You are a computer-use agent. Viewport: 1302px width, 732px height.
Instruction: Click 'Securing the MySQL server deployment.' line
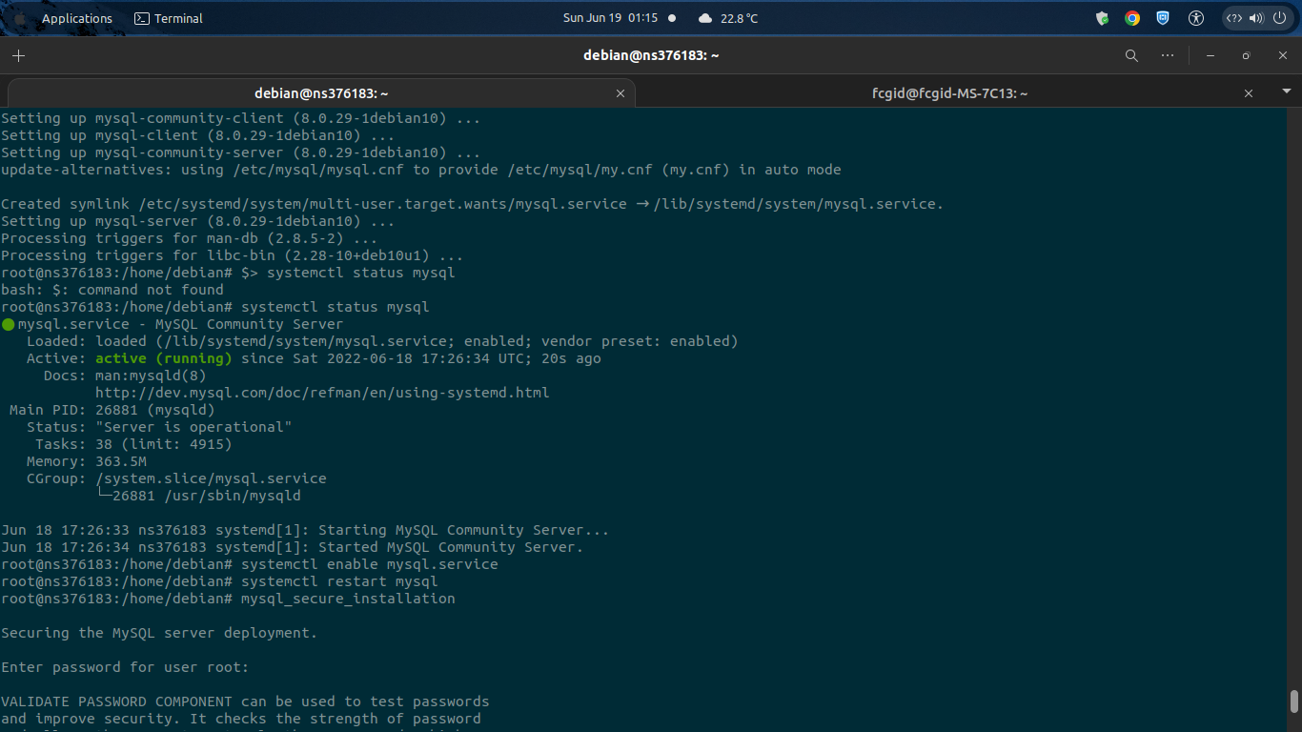pyautogui.click(x=159, y=633)
